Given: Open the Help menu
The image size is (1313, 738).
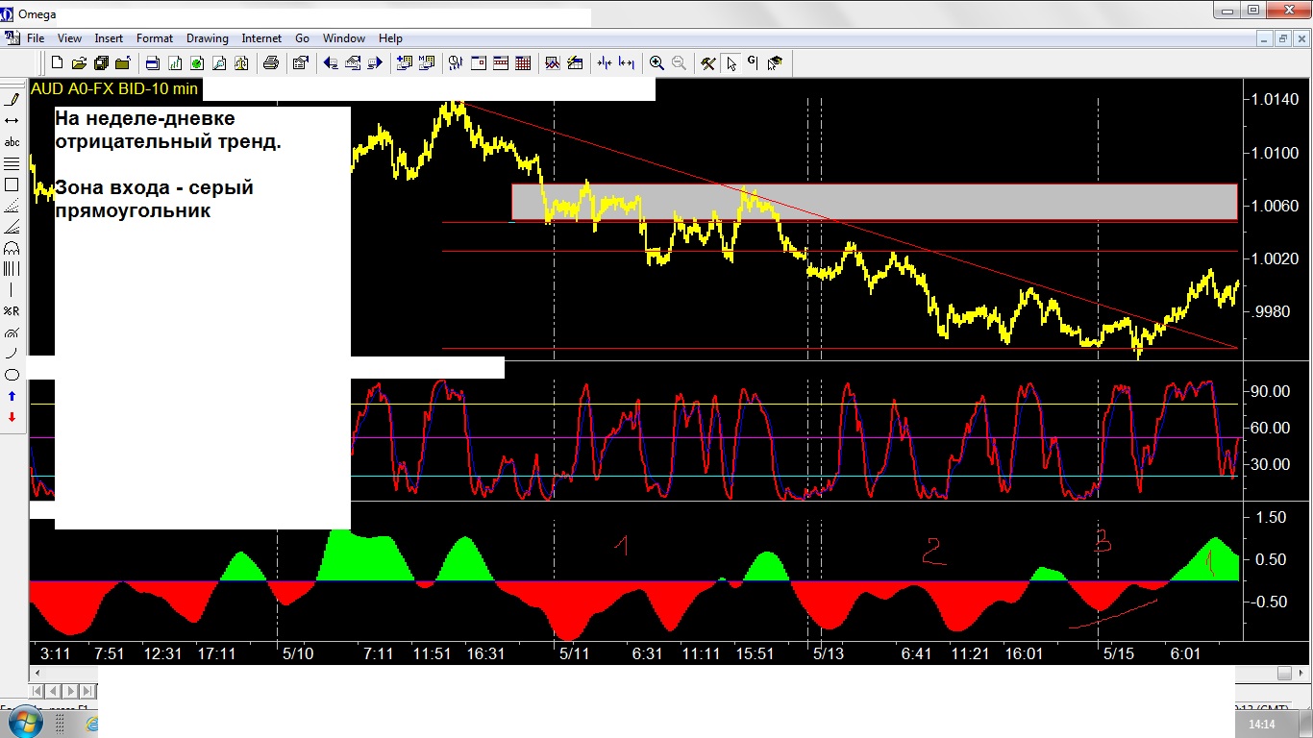Looking at the screenshot, I should (x=390, y=38).
